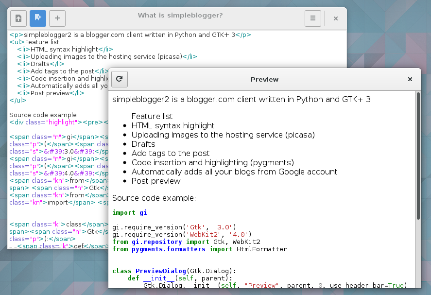Reload the preview with refresh icon
431x295 pixels.
pyautogui.click(x=120, y=79)
